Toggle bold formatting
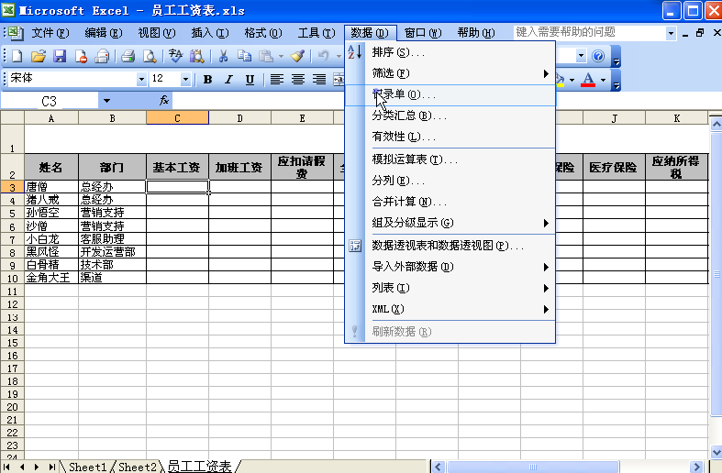 tap(207, 80)
